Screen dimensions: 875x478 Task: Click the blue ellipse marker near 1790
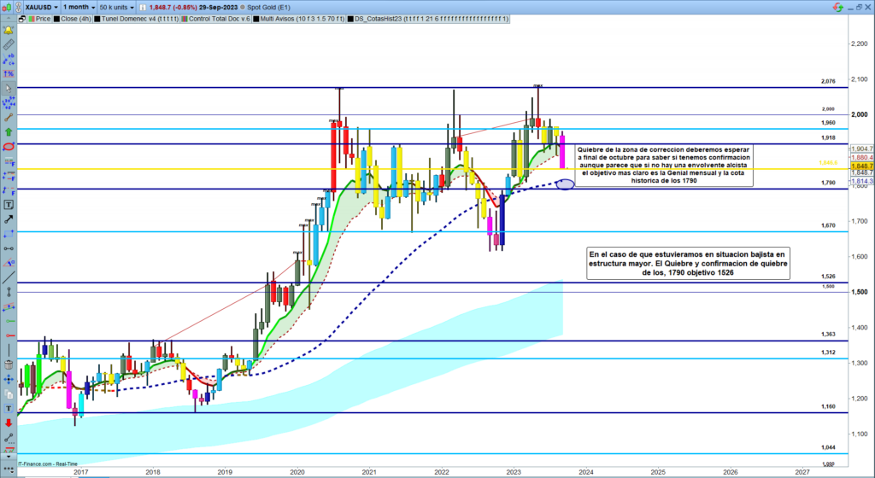click(x=564, y=184)
